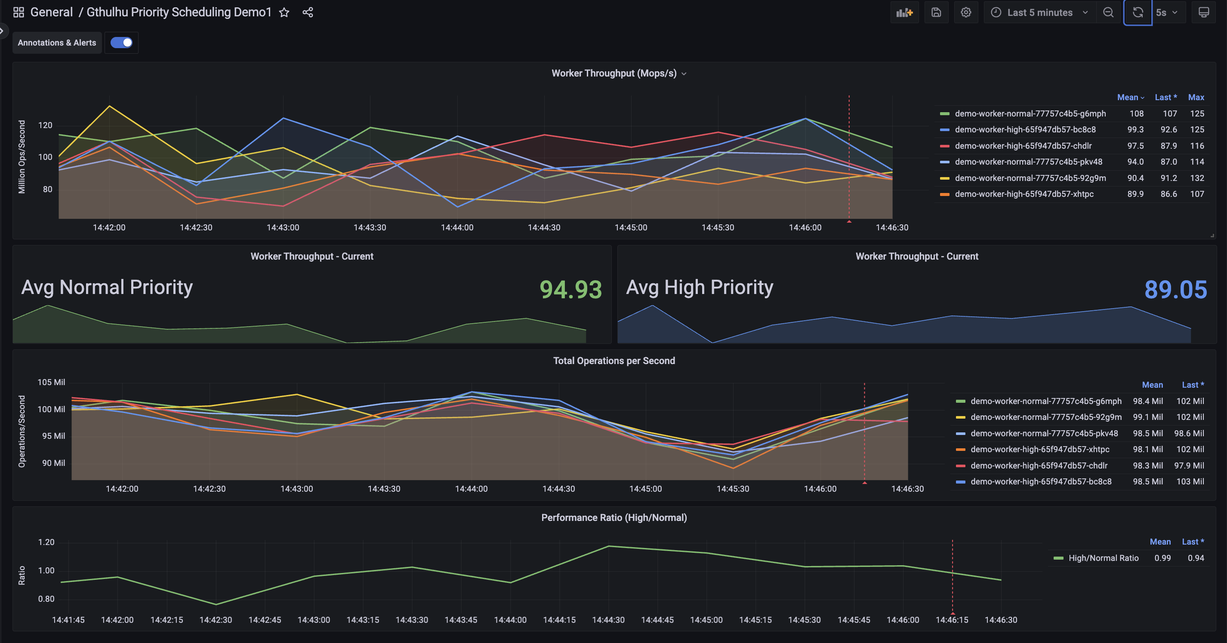This screenshot has height=643, width=1227.
Task: Sort throughput legend by Max column
Action: [x=1196, y=98]
